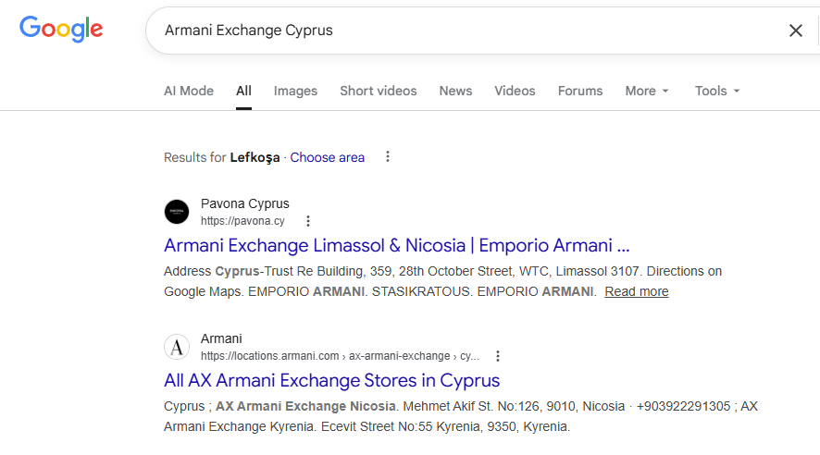Open three-dot options for pavona.cy result
This screenshot has width=820, height=455.
pyautogui.click(x=308, y=221)
